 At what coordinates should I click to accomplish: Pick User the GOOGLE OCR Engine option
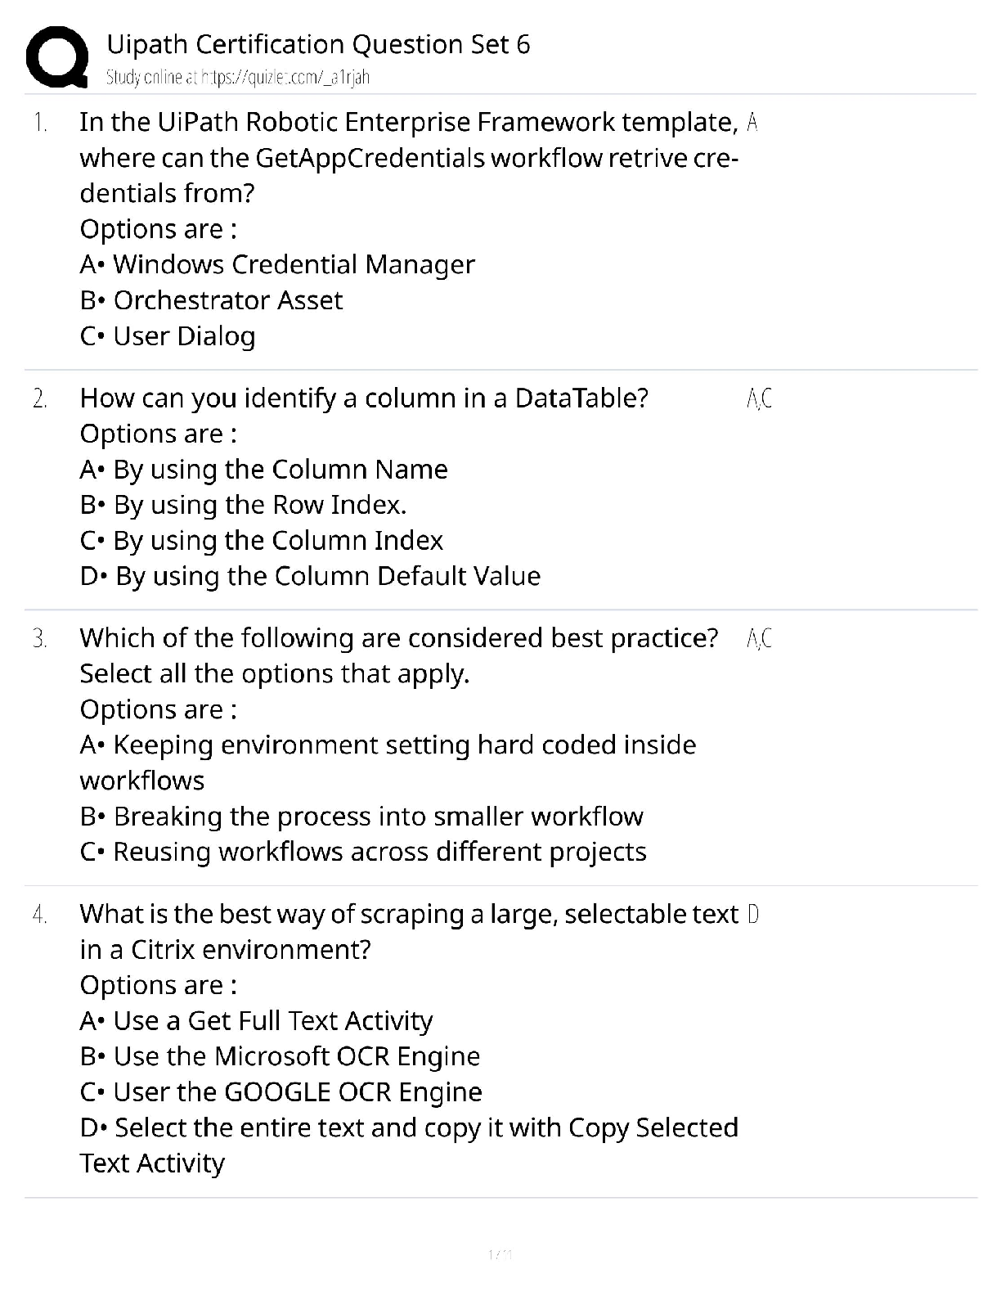281,1092
